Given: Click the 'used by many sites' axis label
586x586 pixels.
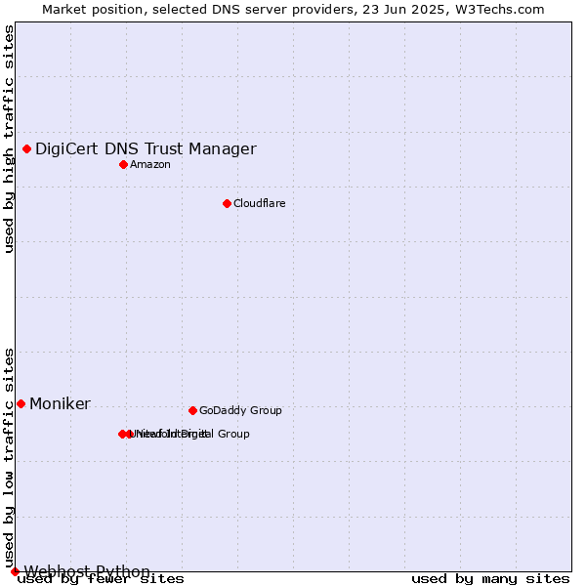Looking at the screenshot, I should click(490, 579).
